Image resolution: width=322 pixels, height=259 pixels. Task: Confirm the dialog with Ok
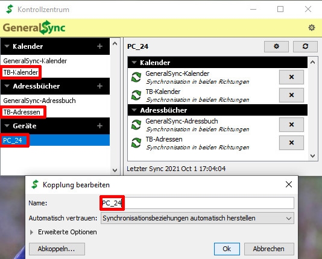click(x=227, y=249)
